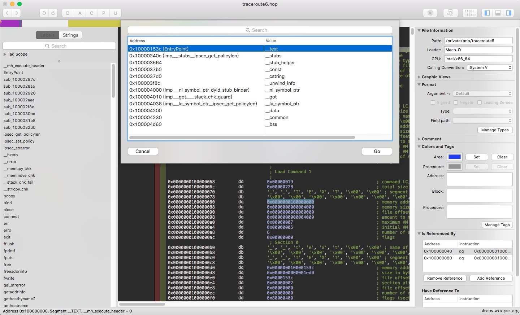This screenshot has width=520, height=315.
Task: Mark as Procedure with P button
Action: pyautogui.click(x=104, y=13)
